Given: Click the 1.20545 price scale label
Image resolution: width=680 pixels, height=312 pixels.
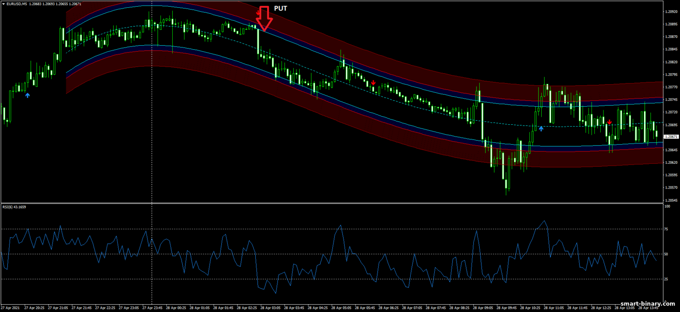Looking at the screenshot, I should tap(670, 200).
